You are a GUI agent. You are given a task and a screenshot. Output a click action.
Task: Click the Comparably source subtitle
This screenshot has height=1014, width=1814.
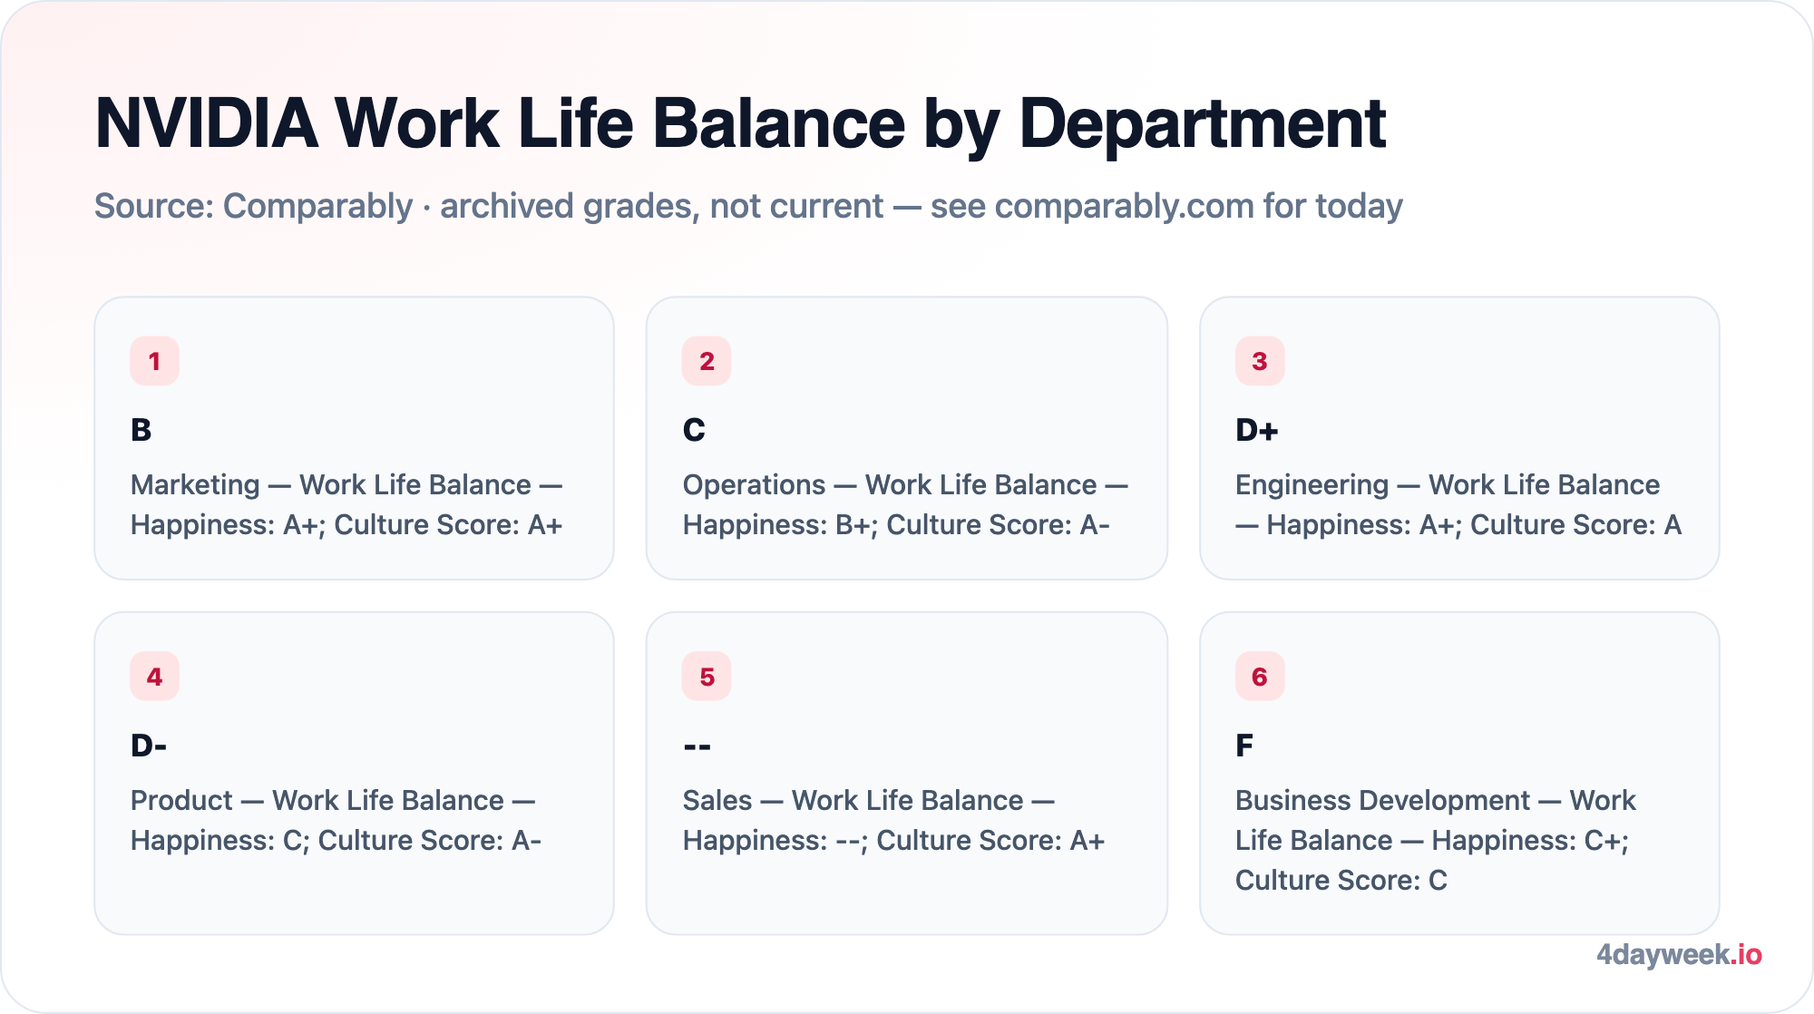coord(748,207)
